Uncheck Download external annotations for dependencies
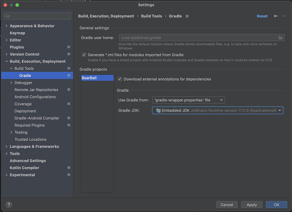This screenshot has width=292, height=212. point(120,79)
